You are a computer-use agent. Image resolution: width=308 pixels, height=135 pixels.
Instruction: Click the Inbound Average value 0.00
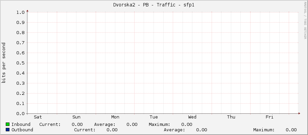click(132, 125)
